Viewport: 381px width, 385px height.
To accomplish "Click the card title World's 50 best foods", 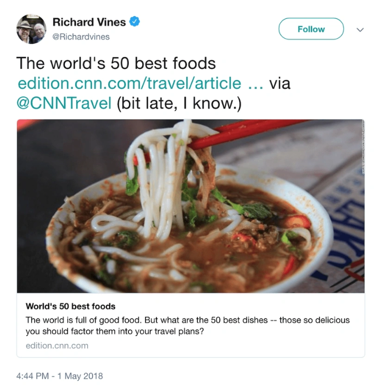I will click(71, 306).
